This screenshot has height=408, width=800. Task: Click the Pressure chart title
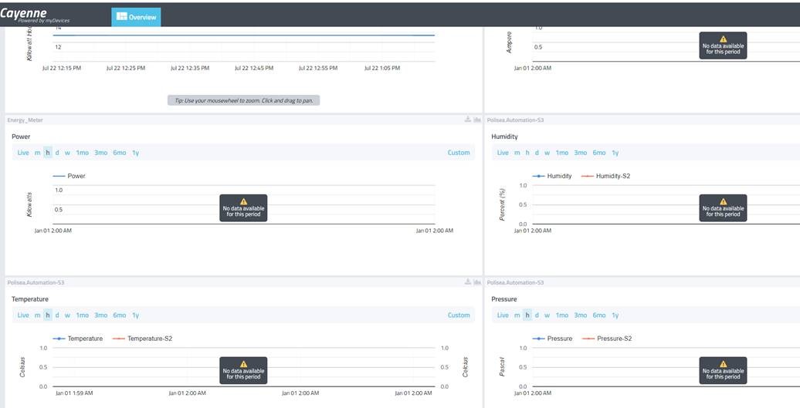503,299
